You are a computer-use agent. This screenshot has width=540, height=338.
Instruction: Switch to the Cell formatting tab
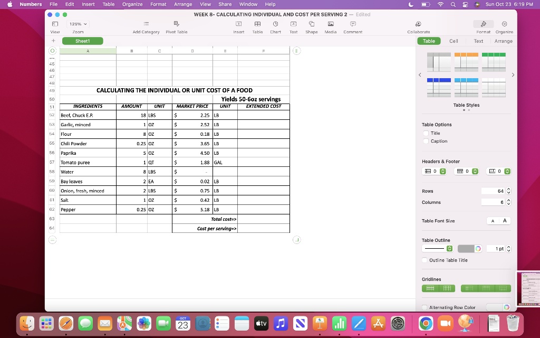pyautogui.click(x=454, y=41)
